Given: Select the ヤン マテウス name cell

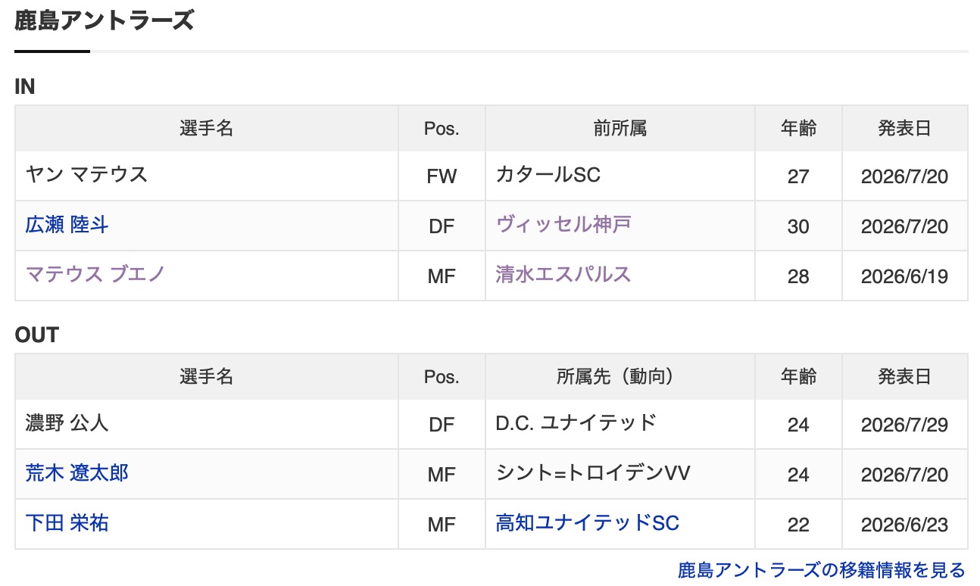Looking at the screenshot, I should click(207, 176).
